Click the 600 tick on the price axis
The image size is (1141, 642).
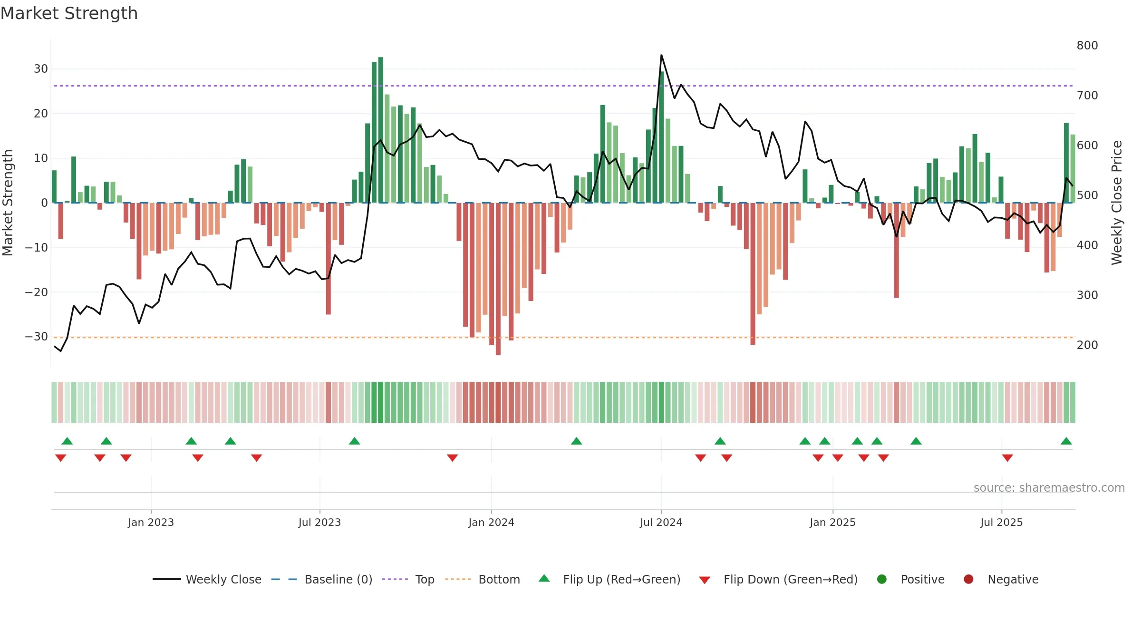(x=1087, y=145)
